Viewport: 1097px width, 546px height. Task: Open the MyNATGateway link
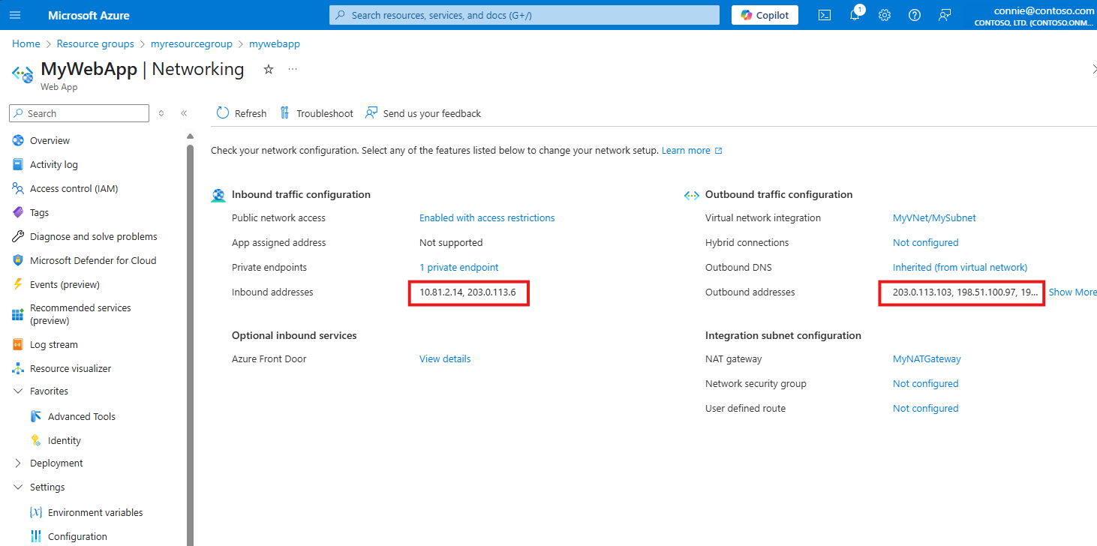[x=927, y=358]
